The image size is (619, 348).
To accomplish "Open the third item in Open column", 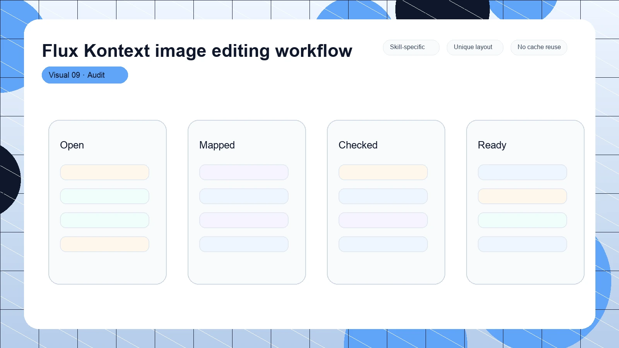I will [x=104, y=220].
